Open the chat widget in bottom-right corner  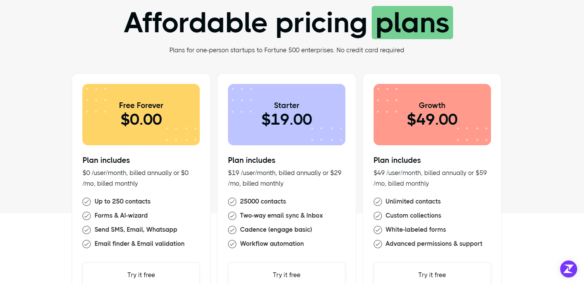click(568, 269)
